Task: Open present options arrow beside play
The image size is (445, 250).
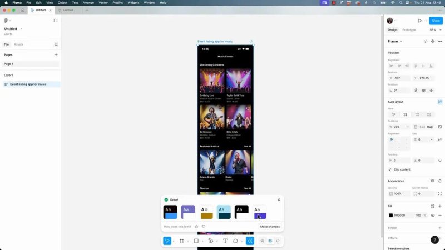Action: [x=426, y=21]
